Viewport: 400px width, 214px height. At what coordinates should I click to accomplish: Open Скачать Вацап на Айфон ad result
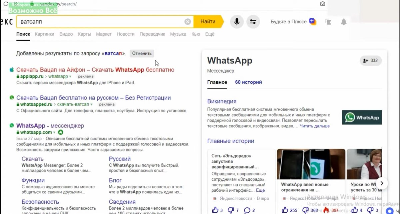click(95, 70)
